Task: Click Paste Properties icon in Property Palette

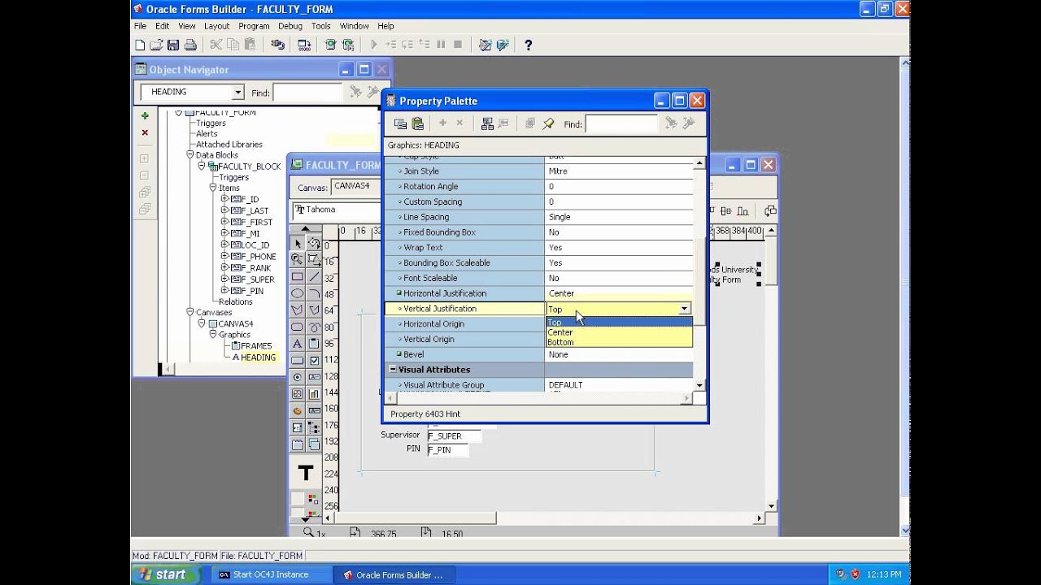Action: click(418, 123)
